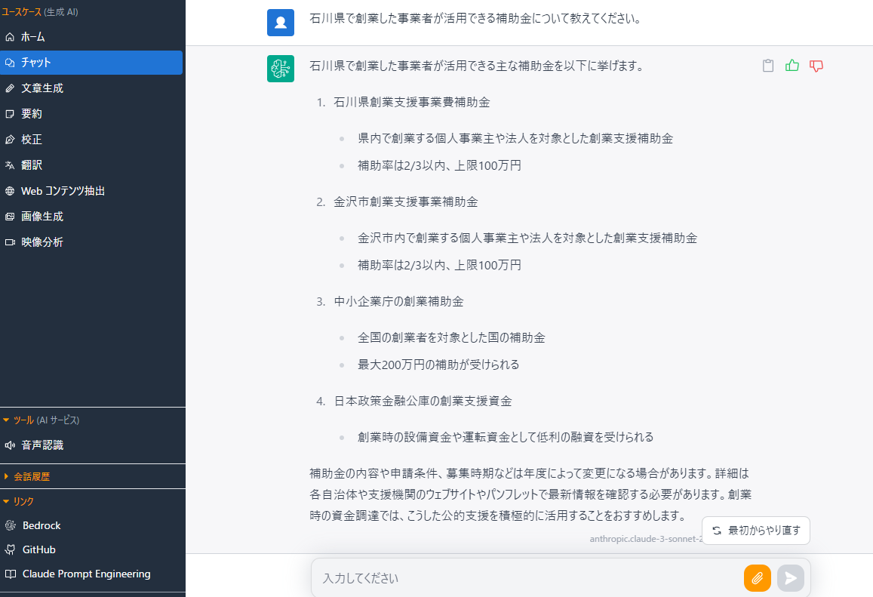
Task: Give a thumbs up to the AI response
Action: pyautogui.click(x=792, y=66)
